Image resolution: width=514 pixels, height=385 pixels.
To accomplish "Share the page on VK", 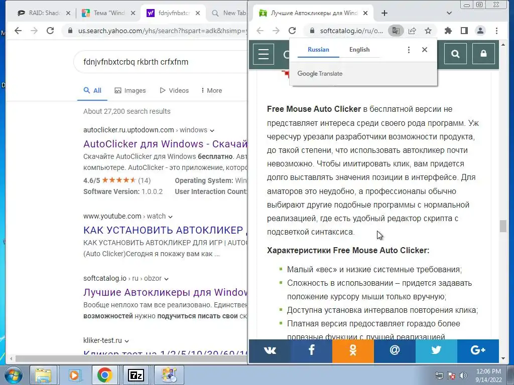I will (x=270, y=350).
